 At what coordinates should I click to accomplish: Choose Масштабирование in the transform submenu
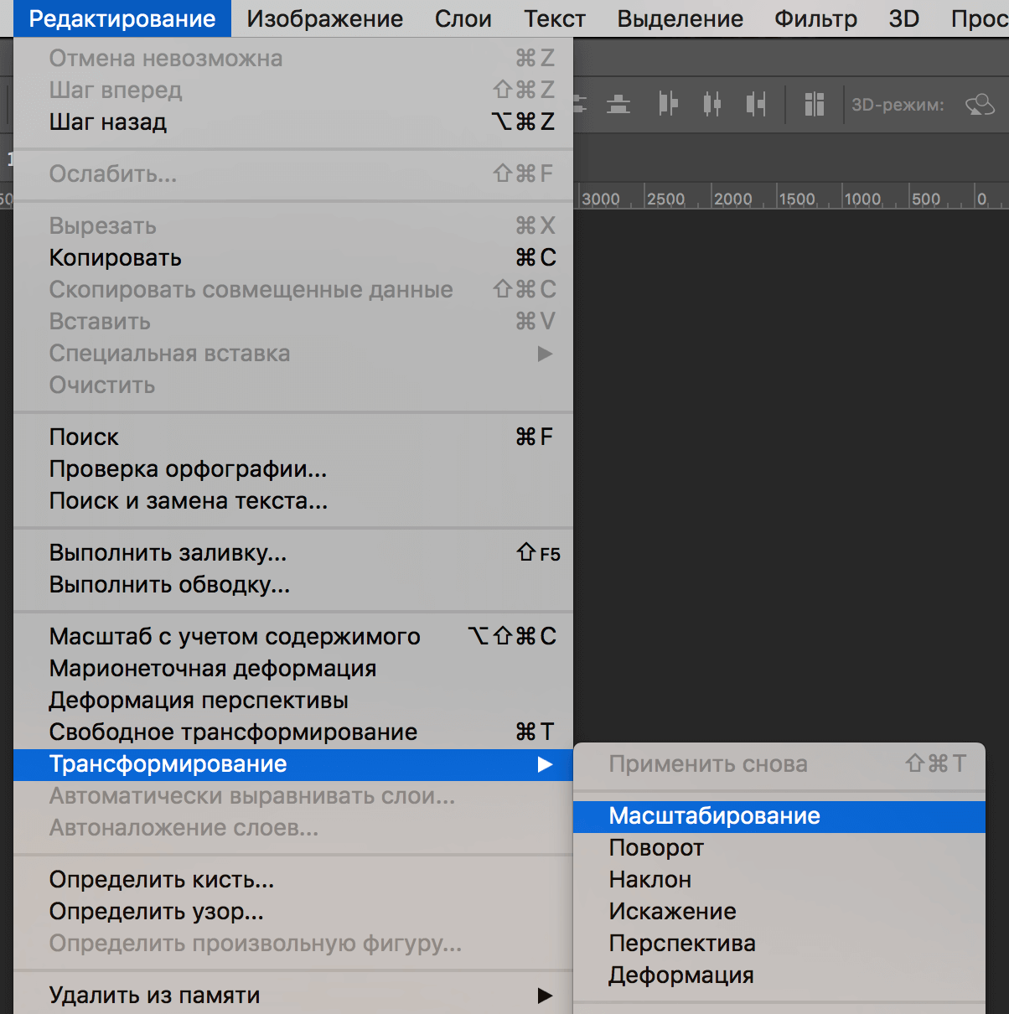[x=714, y=815]
